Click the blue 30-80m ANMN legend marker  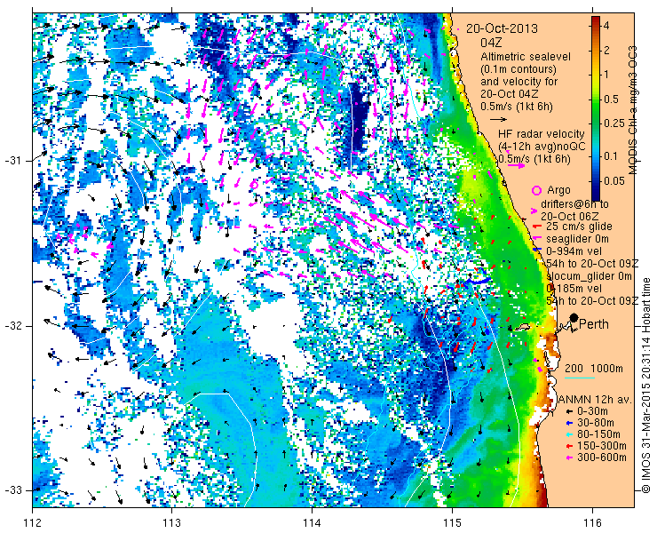pyautogui.click(x=569, y=423)
